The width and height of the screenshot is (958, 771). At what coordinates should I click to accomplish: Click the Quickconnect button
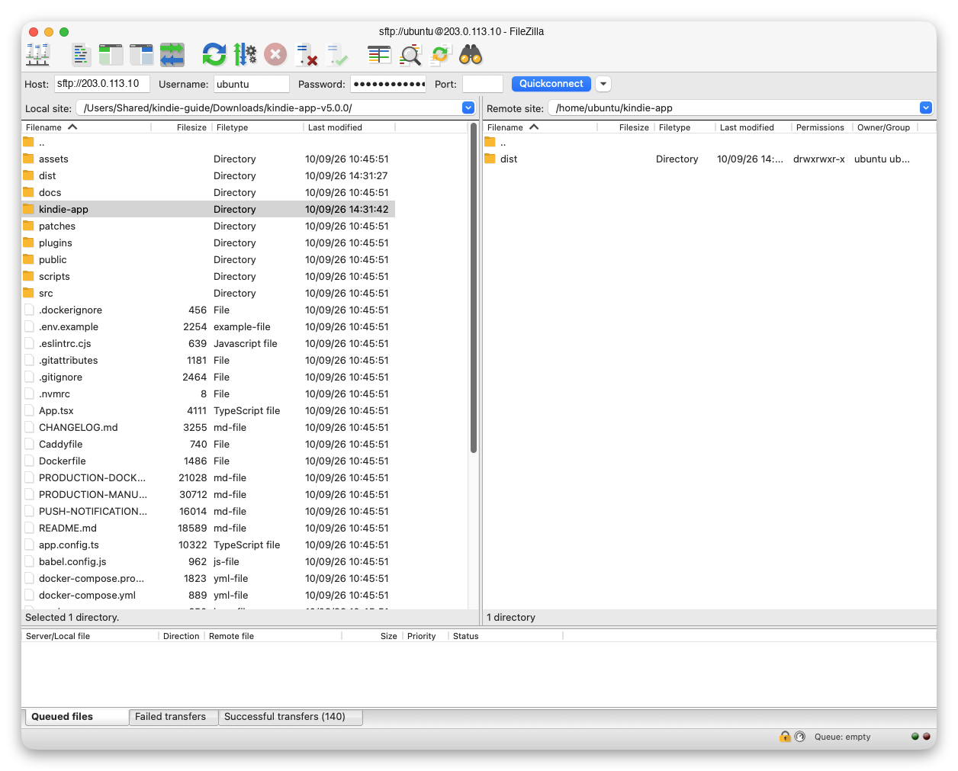[551, 84]
